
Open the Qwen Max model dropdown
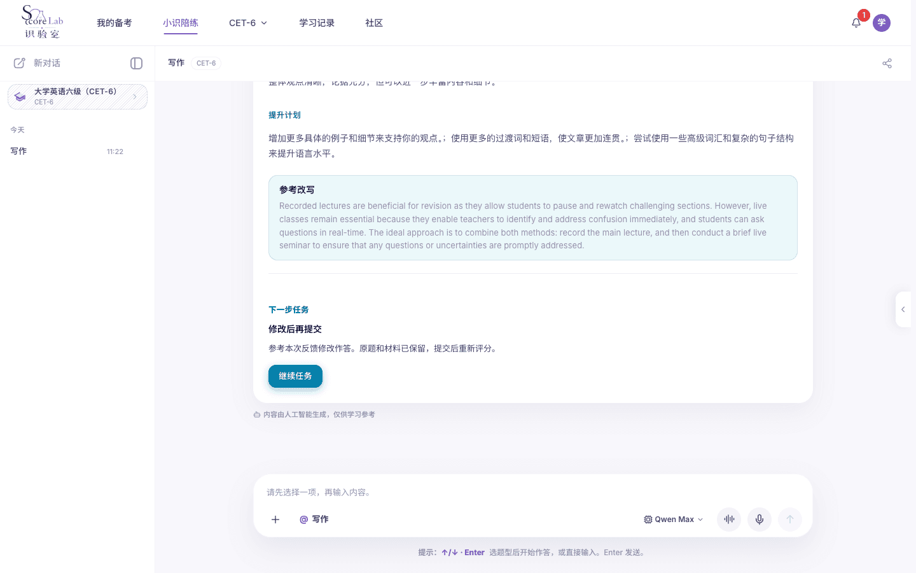[674, 520]
